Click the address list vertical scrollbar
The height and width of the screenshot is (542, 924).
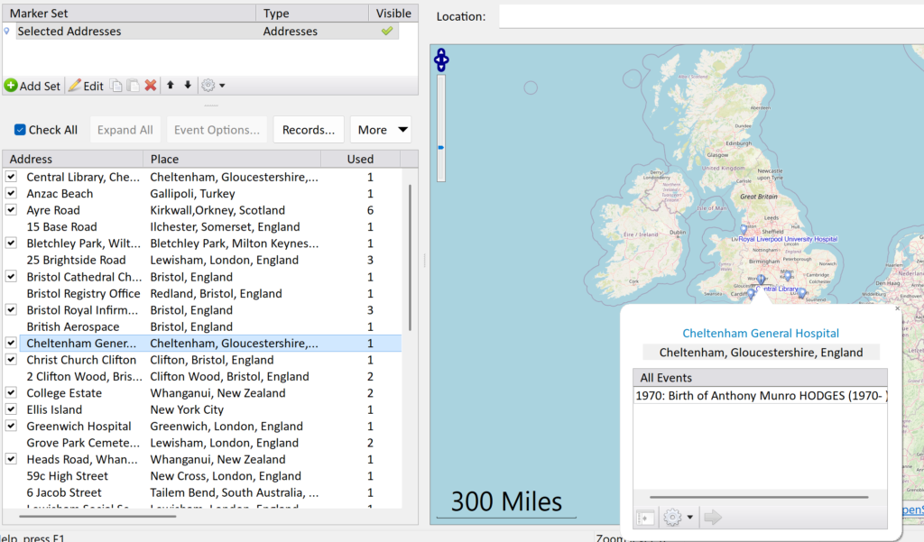tap(410, 257)
